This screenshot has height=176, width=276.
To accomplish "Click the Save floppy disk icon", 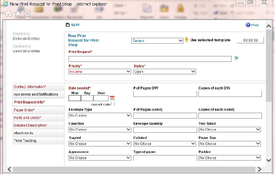I will (x=67, y=25).
